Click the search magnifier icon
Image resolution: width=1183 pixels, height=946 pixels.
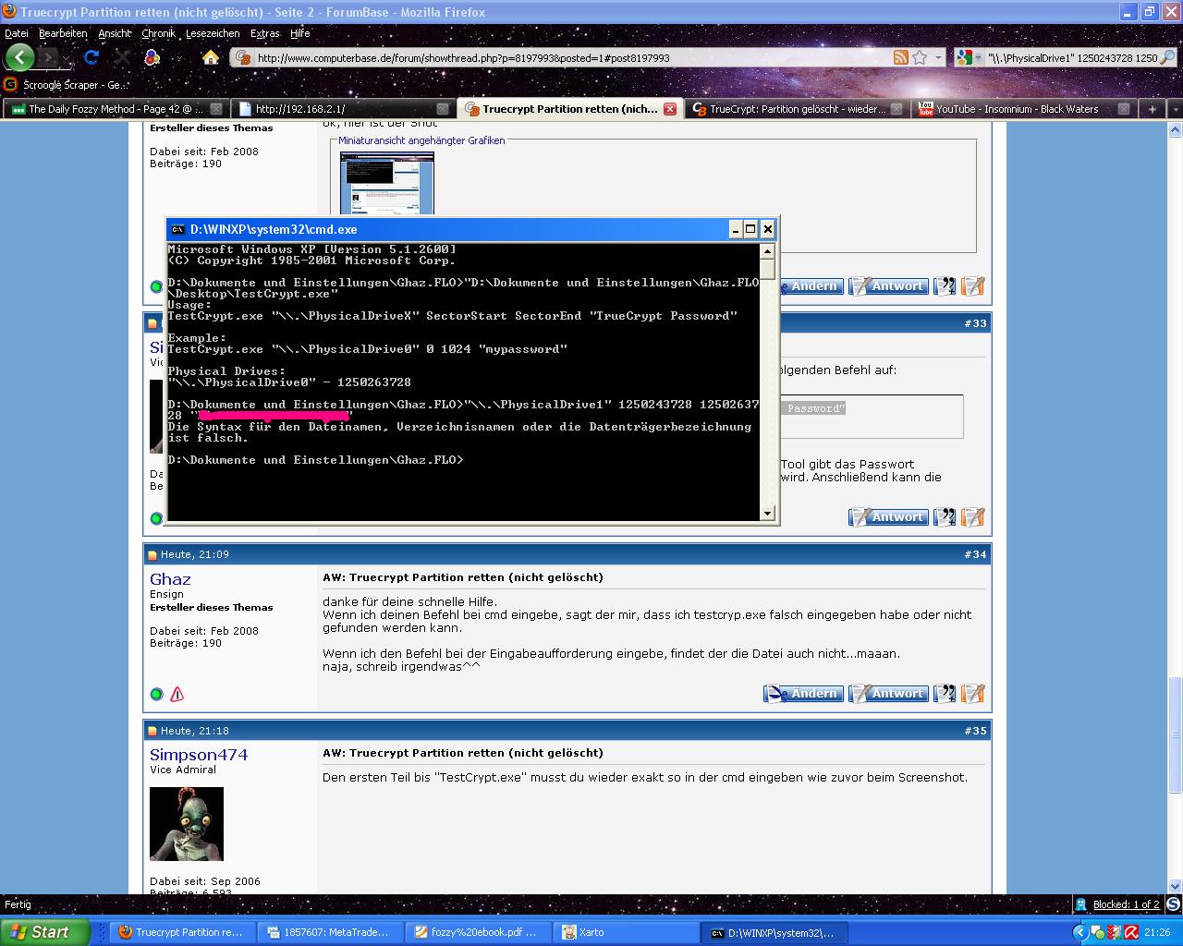click(x=1168, y=57)
